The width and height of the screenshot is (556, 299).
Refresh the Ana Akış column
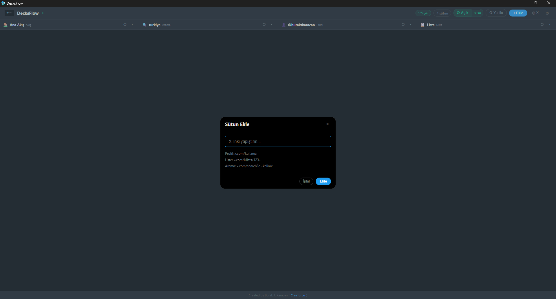pos(125,25)
